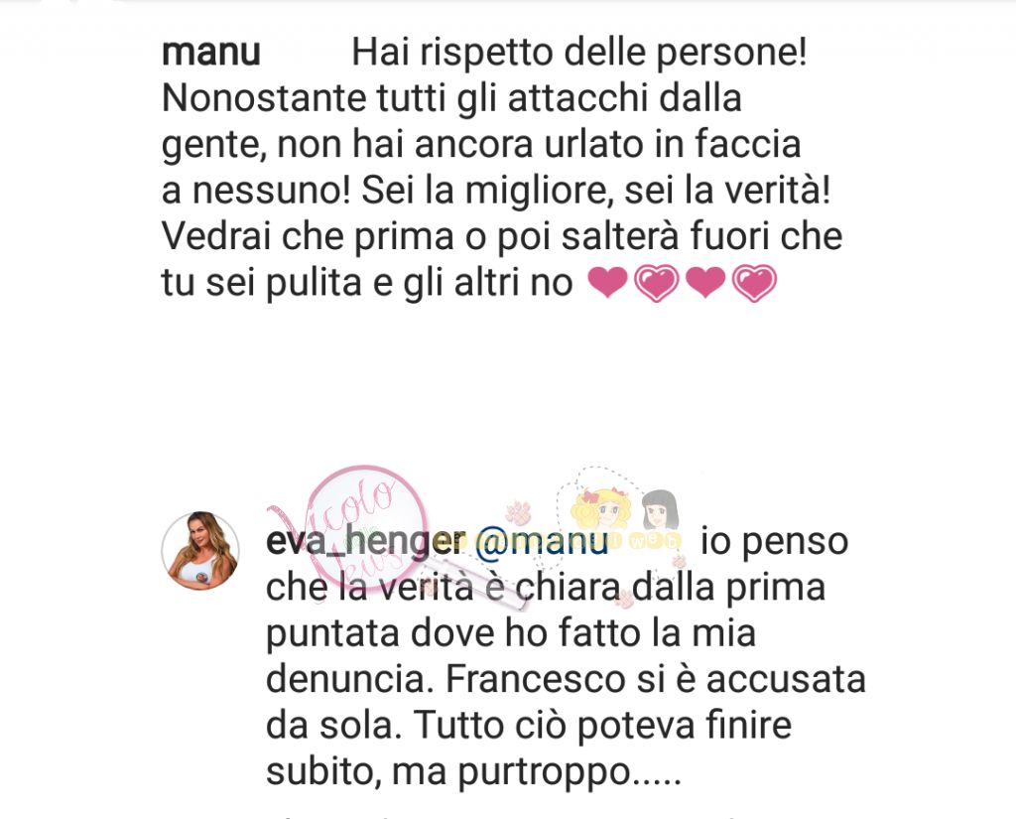Click the first solid pink heart emoji
1016x819 pixels.
coord(607,283)
